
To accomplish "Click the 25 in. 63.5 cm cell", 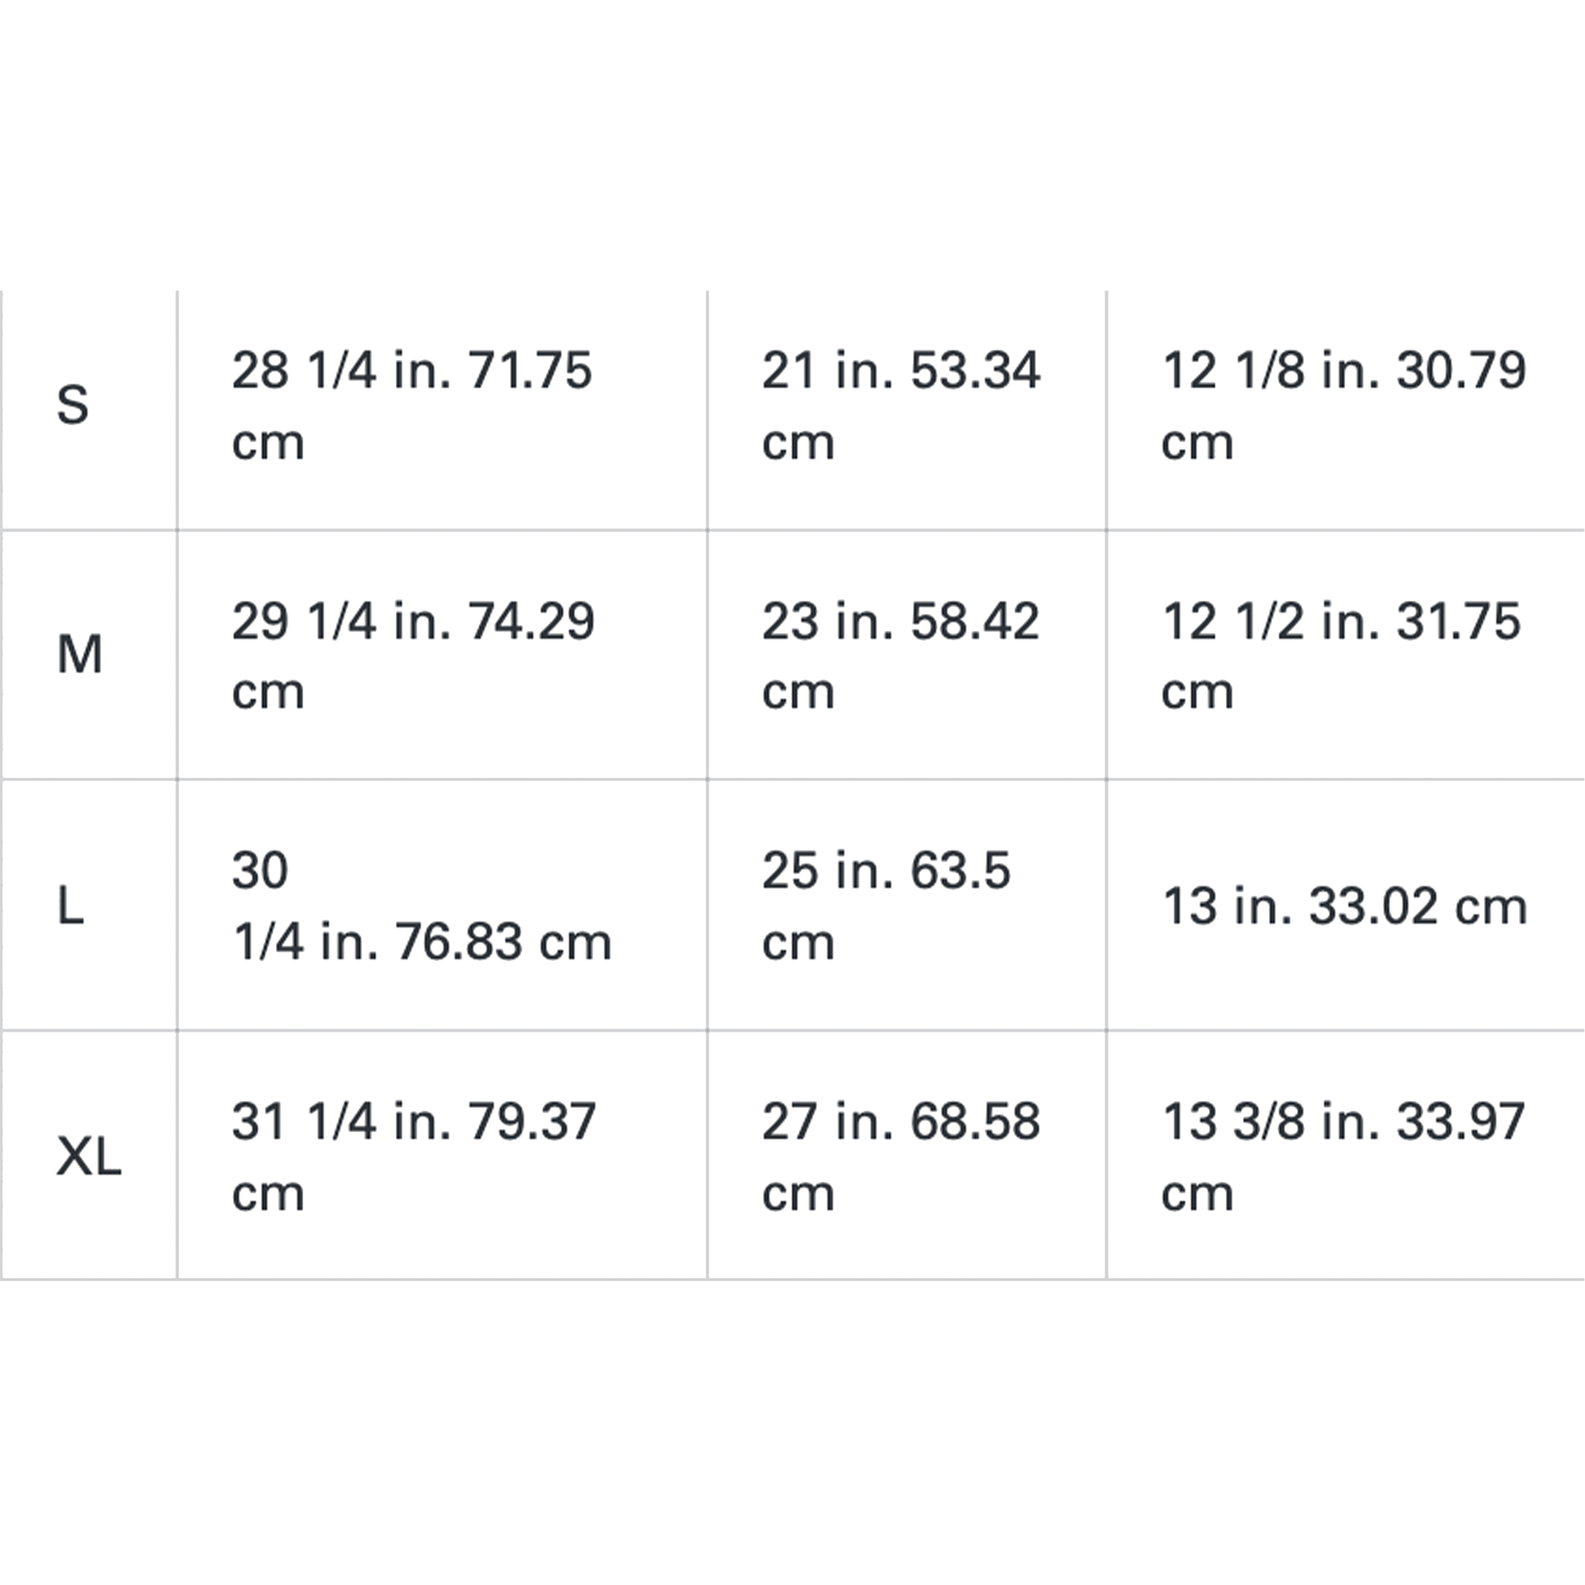I will 907,905.
